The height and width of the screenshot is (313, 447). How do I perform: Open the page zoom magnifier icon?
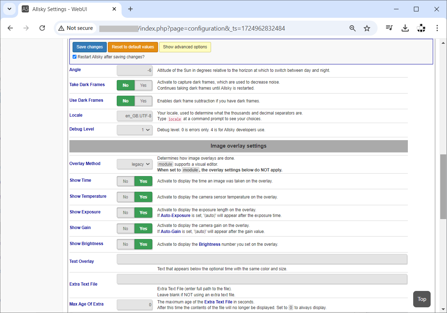pyautogui.click(x=352, y=28)
